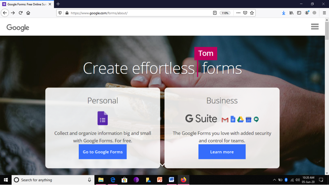
Task: Go forward with the arrow button
Action: pos(13,13)
